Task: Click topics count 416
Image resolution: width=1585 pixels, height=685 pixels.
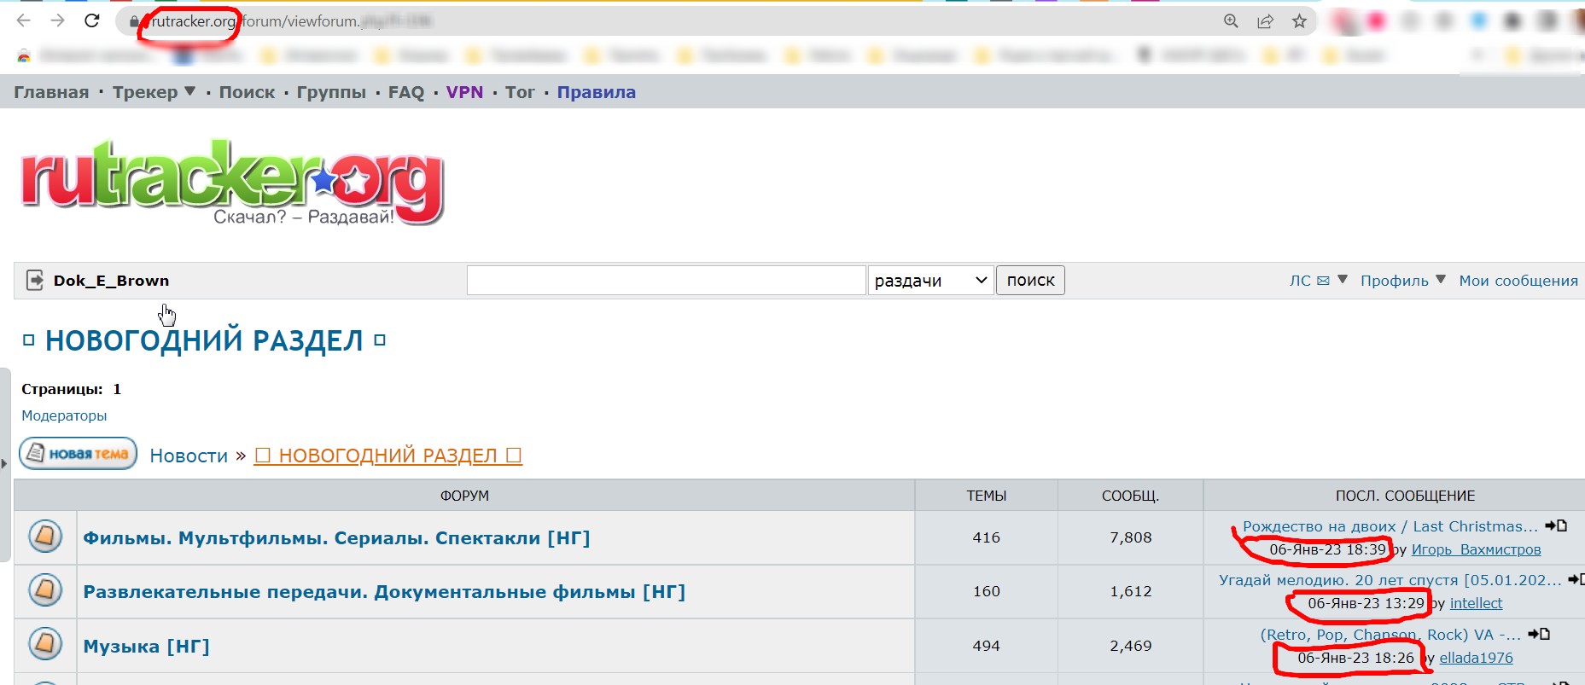Action: [x=986, y=537]
